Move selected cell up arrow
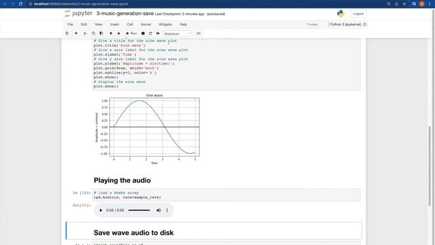This screenshot has width=435, height=245. click(111, 33)
